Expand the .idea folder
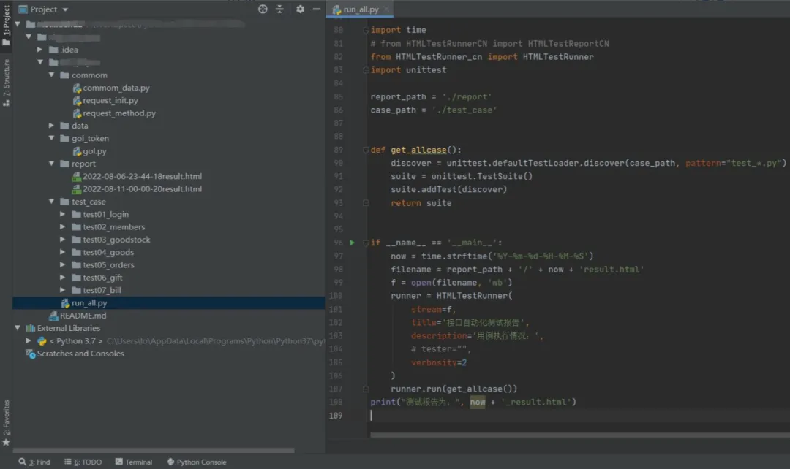The width and height of the screenshot is (790, 469). click(39, 50)
